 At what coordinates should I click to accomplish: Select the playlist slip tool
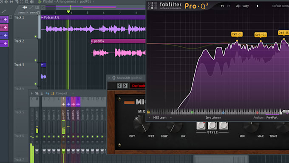click(x=11, y=2)
